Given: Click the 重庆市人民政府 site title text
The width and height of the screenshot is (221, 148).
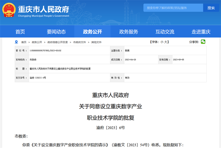Looking at the screenshot, I should pyautogui.click(x=43, y=9).
